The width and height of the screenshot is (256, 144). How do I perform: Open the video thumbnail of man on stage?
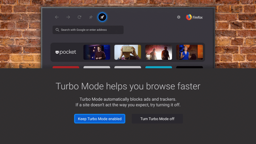tap(97, 52)
